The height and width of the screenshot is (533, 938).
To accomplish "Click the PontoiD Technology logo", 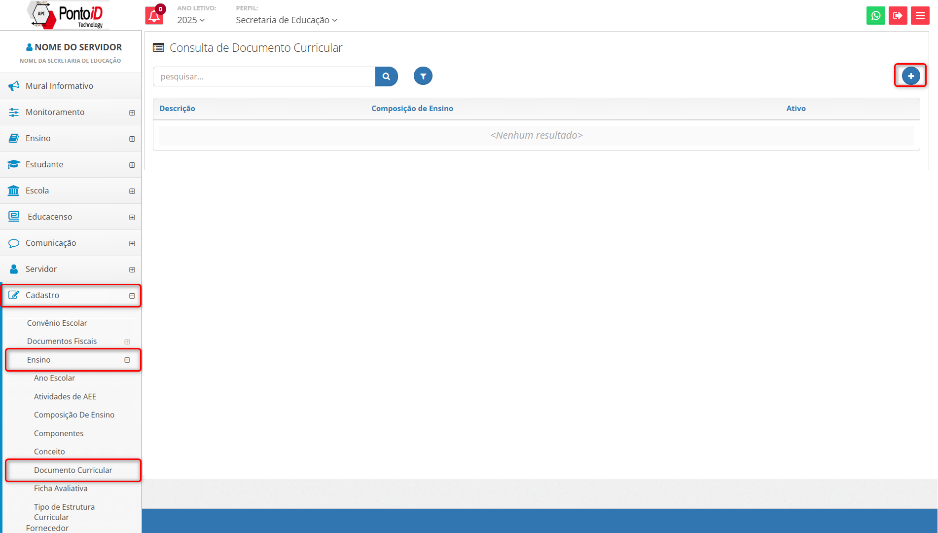I will [69, 15].
